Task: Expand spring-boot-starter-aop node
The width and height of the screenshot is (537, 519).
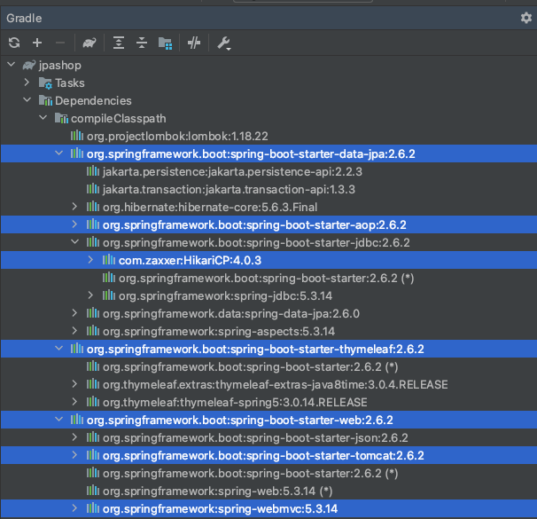Action: 74,224
